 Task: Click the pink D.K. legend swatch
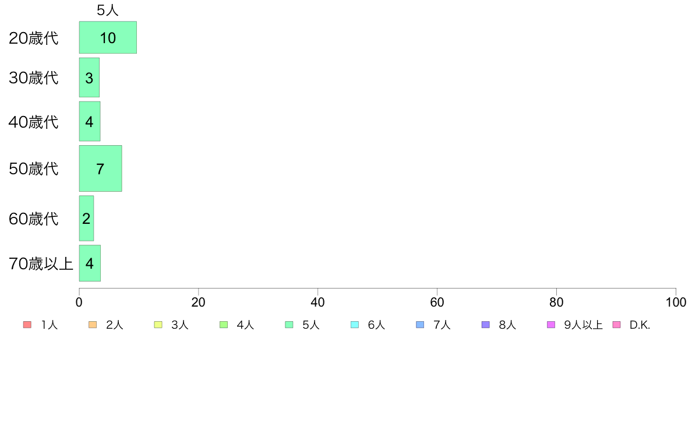(x=617, y=325)
